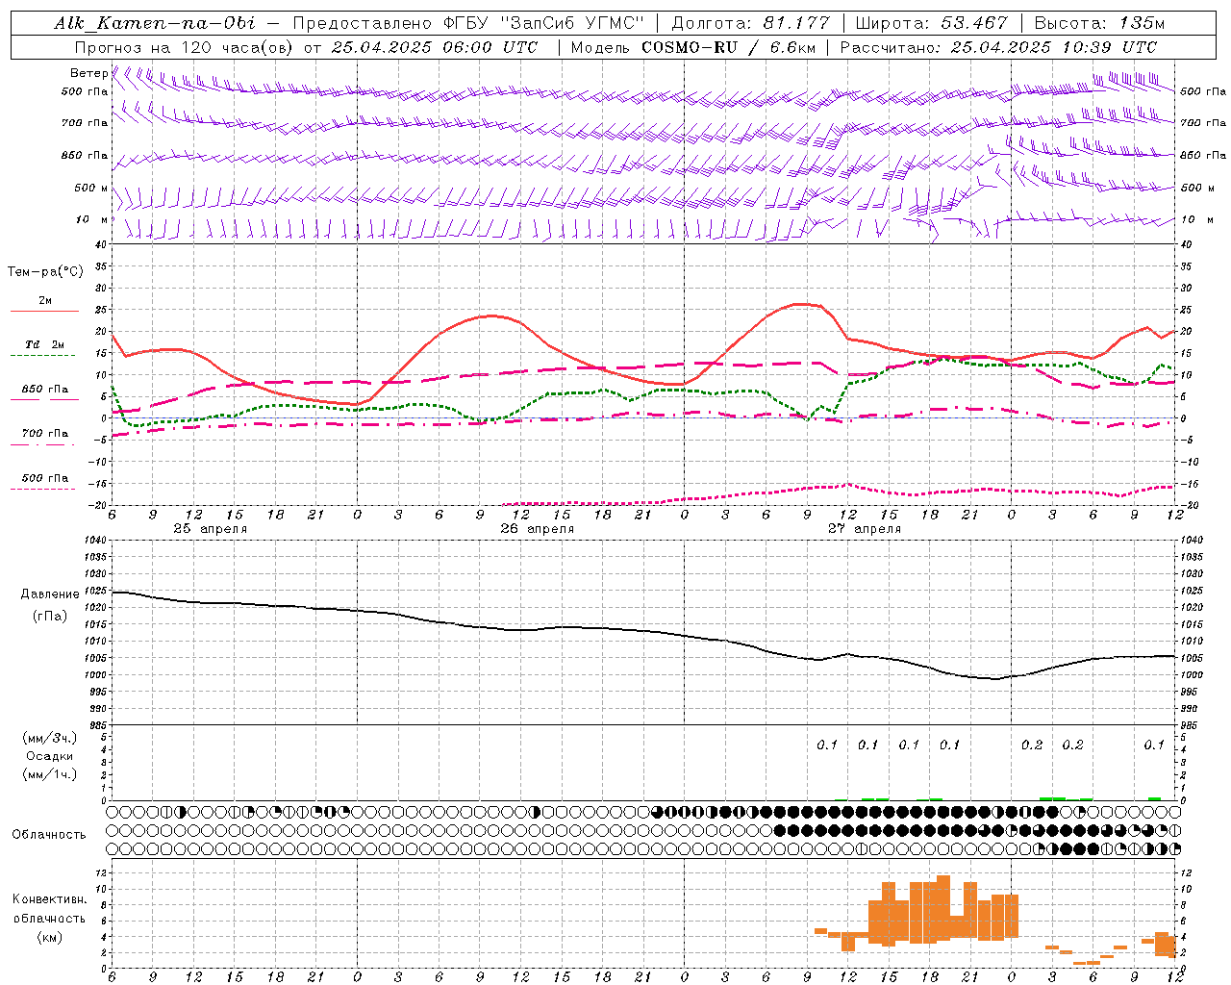Click the Осадки panel label
This screenshot has width=1231, height=985.
tap(50, 756)
